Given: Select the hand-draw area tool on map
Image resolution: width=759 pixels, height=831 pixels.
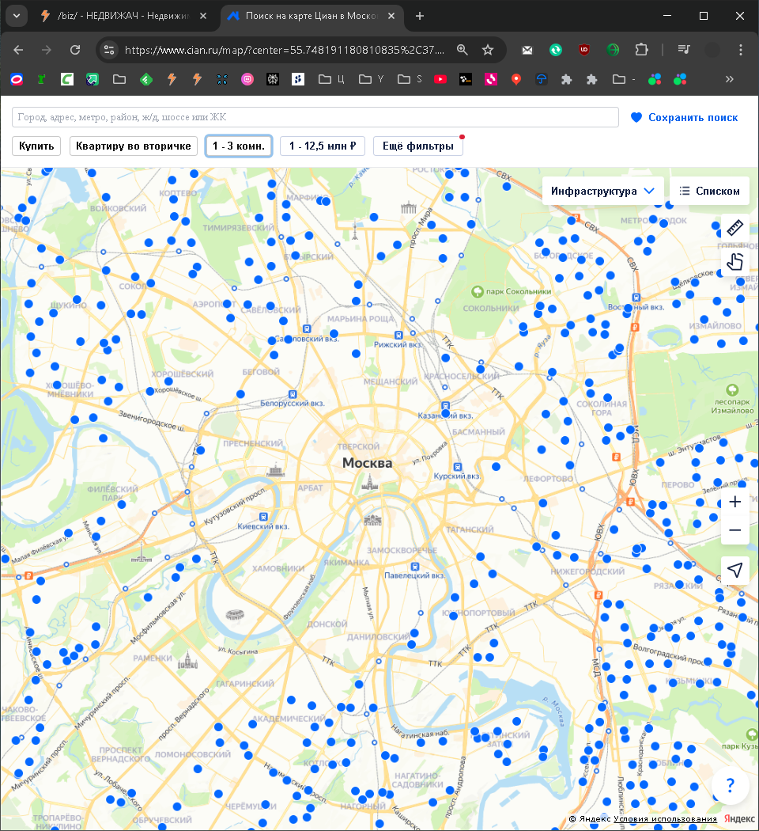Looking at the screenshot, I should point(735,261).
